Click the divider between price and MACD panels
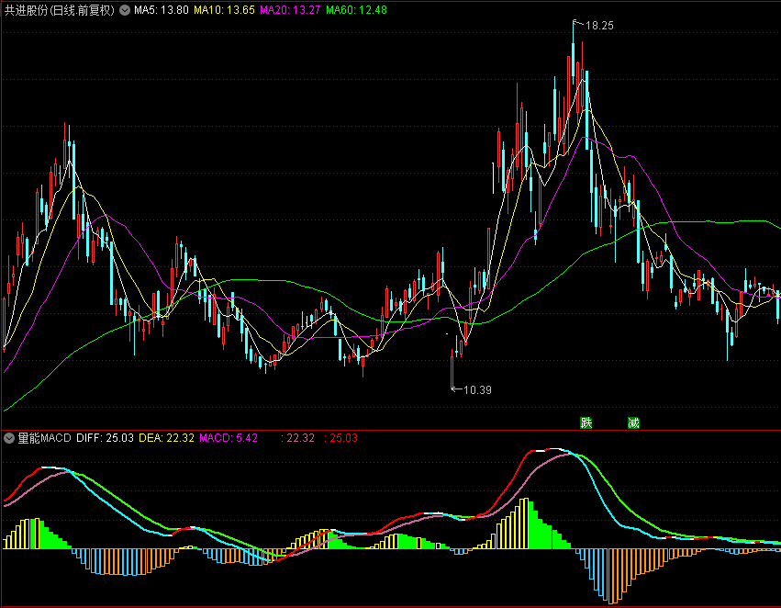 (x=391, y=430)
